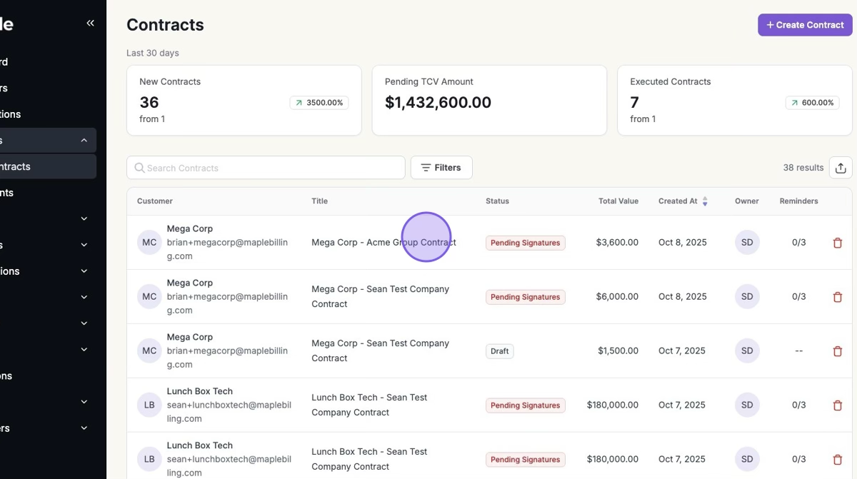Delete the Draft Mega Corp contract
The height and width of the screenshot is (479, 857).
coord(838,351)
